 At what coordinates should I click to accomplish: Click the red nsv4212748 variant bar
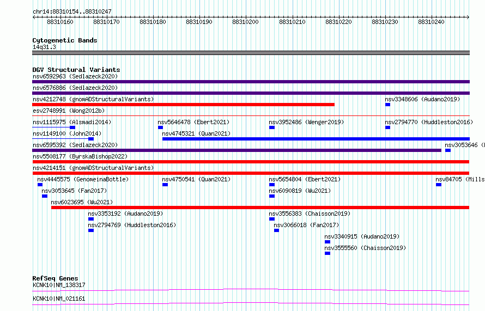click(184, 105)
